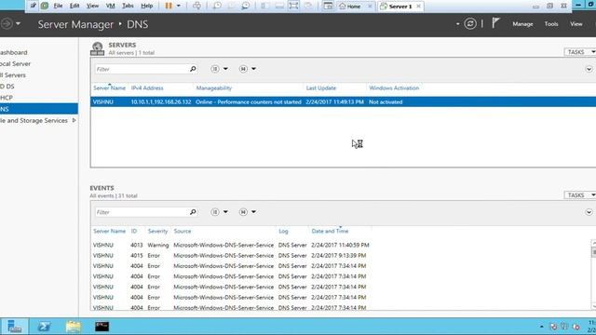Click the enter full screen toolbar icon

[293, 6]
